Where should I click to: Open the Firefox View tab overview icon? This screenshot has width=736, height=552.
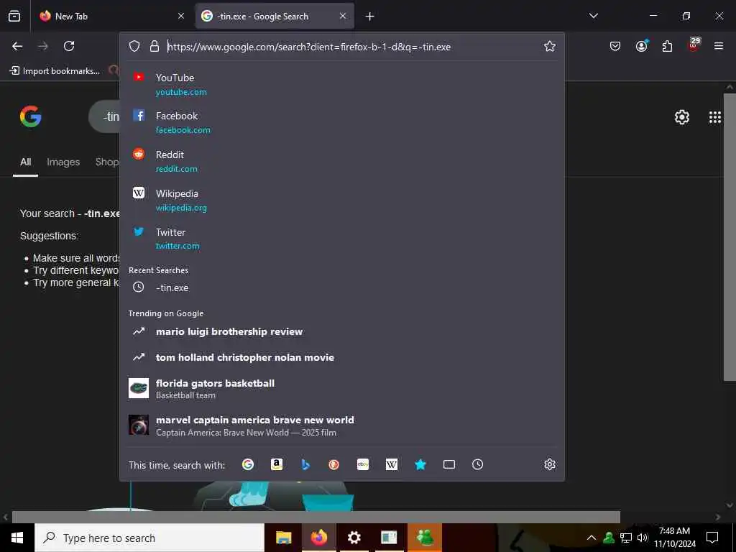(14, 16)
